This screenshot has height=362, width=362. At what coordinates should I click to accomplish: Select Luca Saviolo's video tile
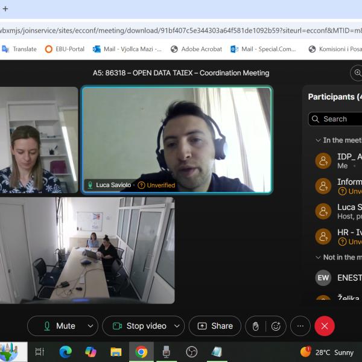point(177,140)
